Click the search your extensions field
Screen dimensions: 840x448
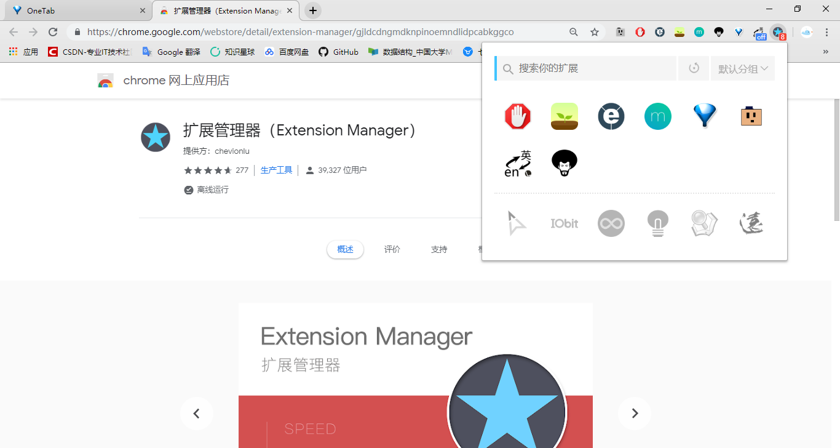585,68
